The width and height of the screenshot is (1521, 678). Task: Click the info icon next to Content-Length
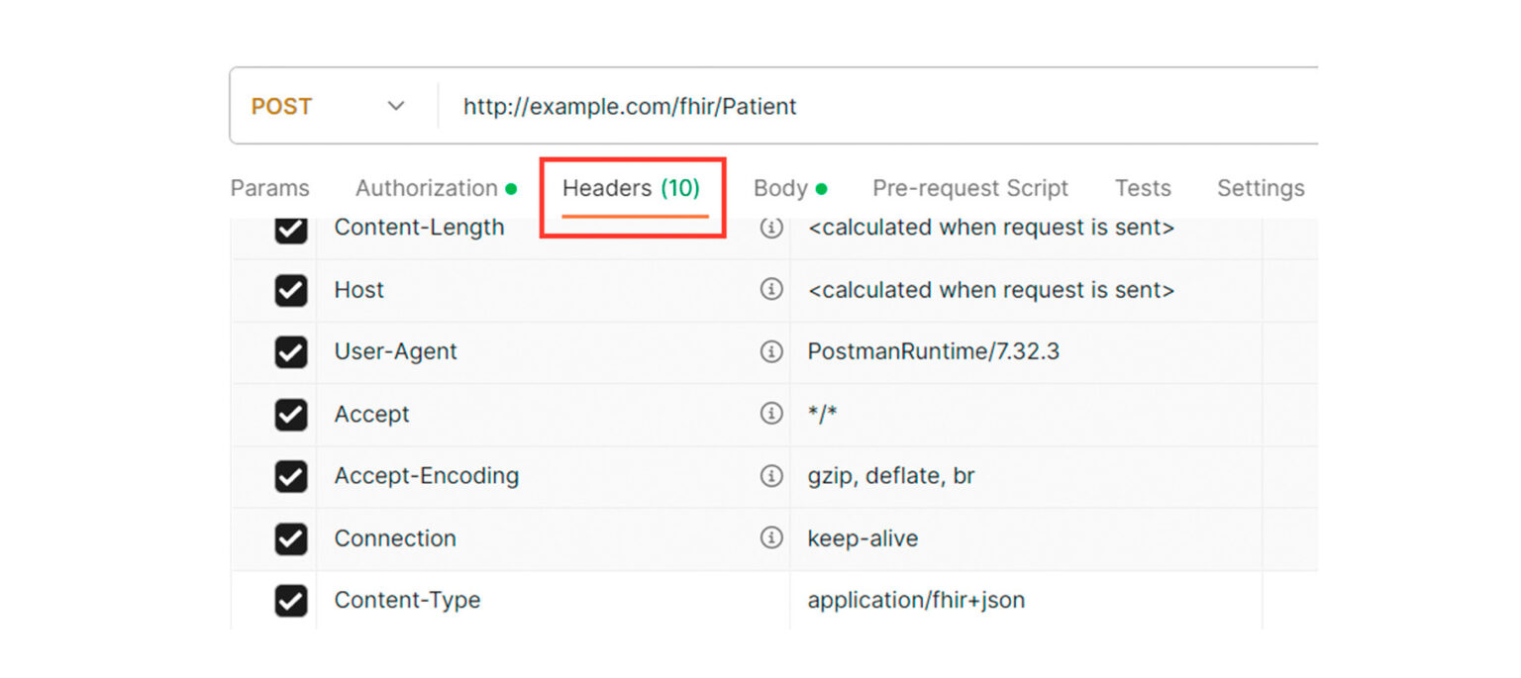pos(770,228)
